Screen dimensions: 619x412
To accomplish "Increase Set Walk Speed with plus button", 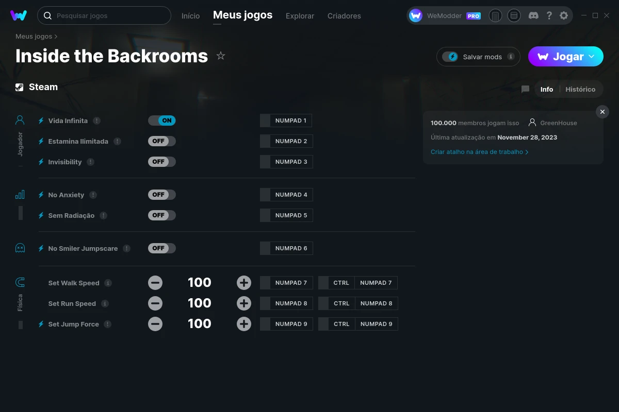I will pyautogui.click(x=244, y=283).
